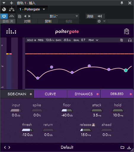Viewport: 134px width, 152px height.
Task: Toggle the DYNAMICS enable dot
Action: 98,94
